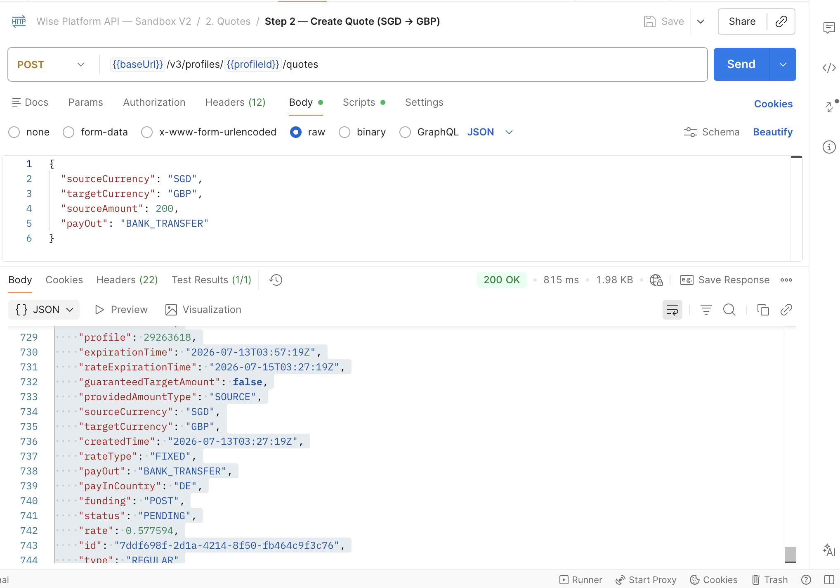
Task: Select the form-data radio button
Action: [x=68, y=132]
